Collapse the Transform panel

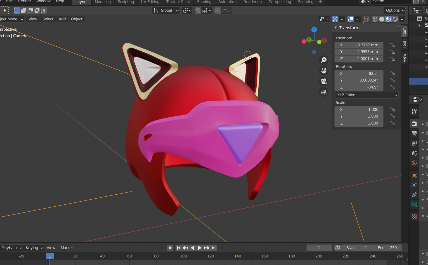pyautogui.click(x=336, y=28)
